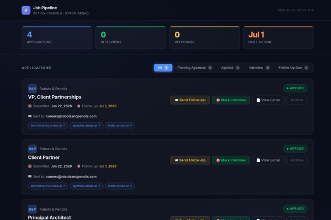Viewport: 331px width, 220px height.
Task: Click clock icon beside Follow-up on VP, Client Partnerships
Action: [78, 106]
